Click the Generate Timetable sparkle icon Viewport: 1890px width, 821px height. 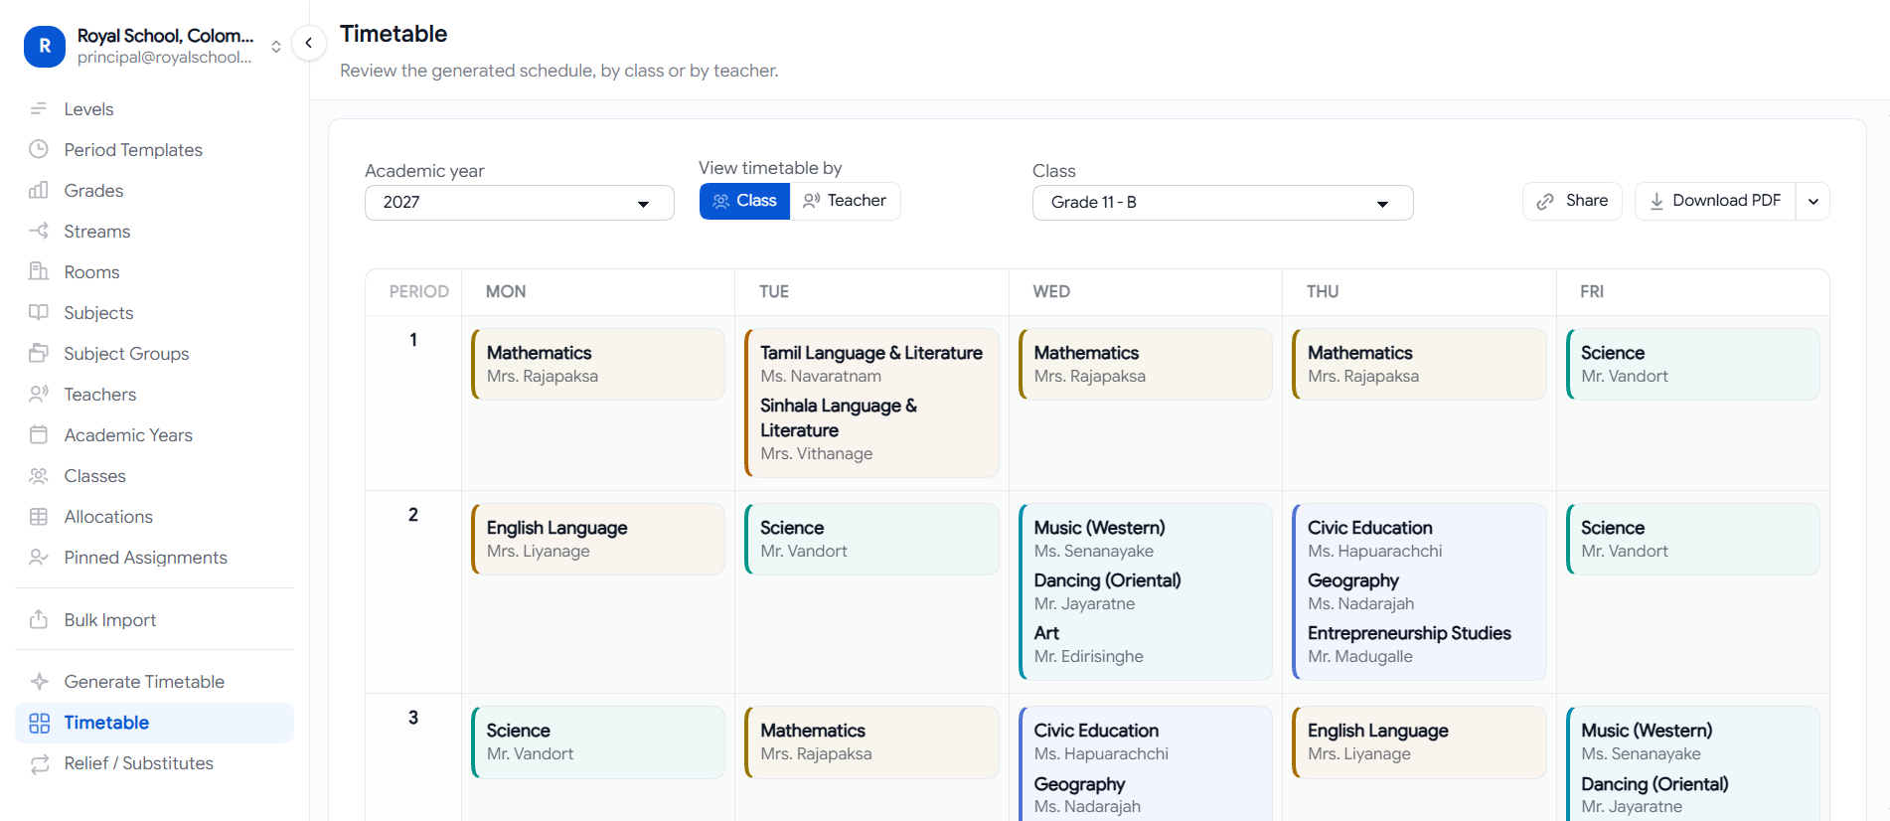(39, 681)
